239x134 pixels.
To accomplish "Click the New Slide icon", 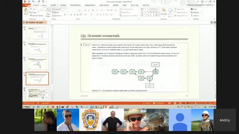I will pyautogui.click(x=48, y=10).
